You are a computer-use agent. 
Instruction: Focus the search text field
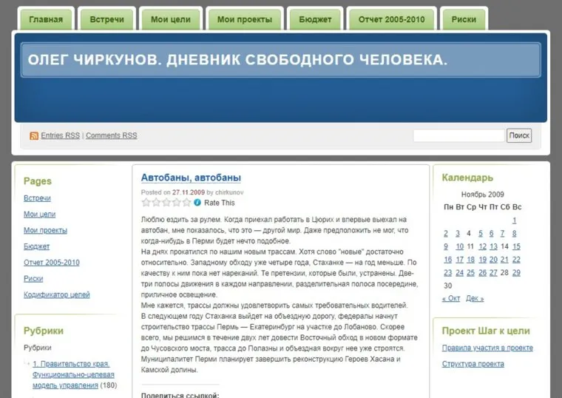458,135
